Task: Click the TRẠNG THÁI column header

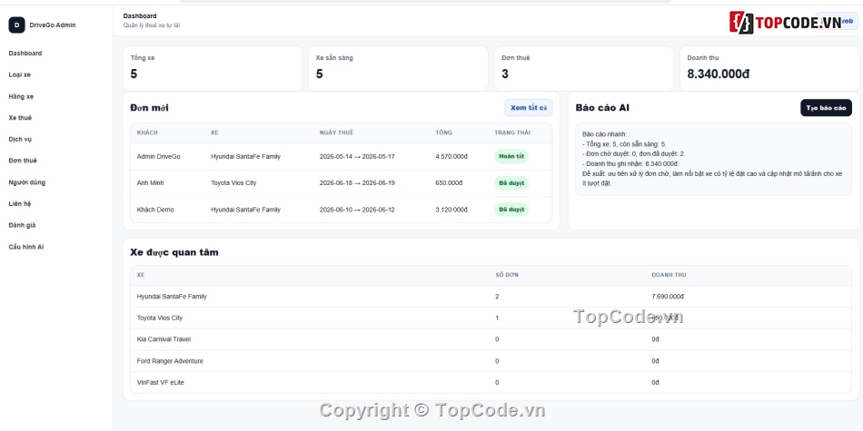Action: (511, 132)
